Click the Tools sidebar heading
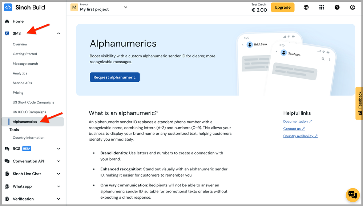363x206 pixels. pos(14,130)
